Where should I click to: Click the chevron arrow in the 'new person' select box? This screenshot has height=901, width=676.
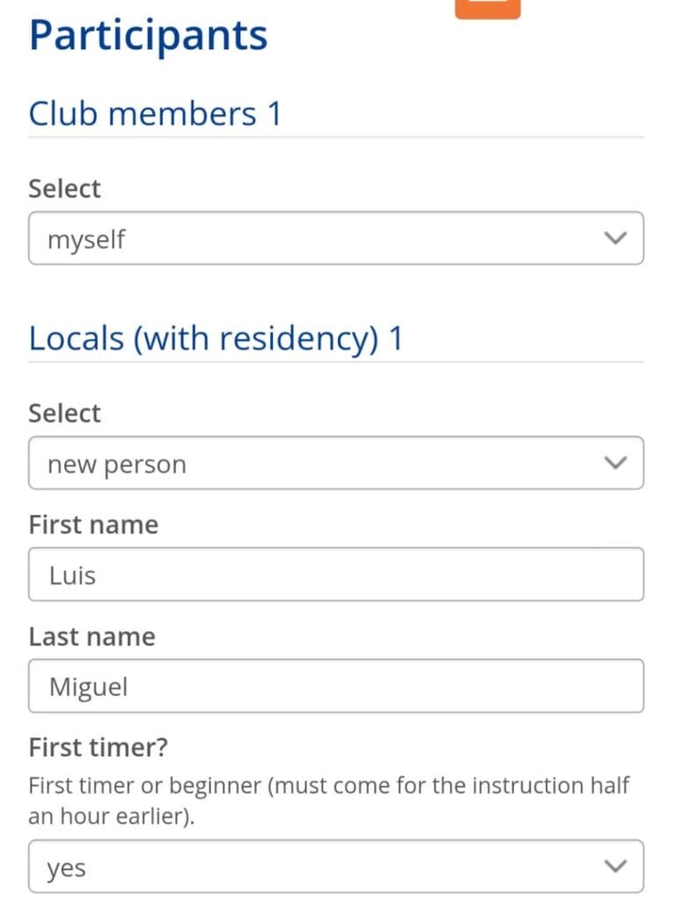(x=615, y=463)
